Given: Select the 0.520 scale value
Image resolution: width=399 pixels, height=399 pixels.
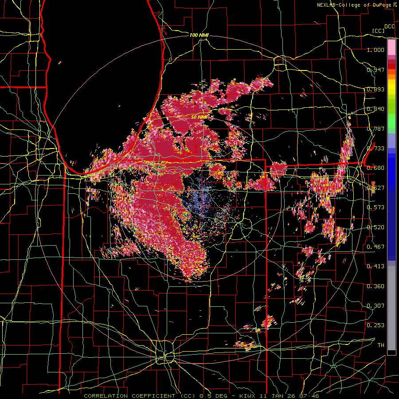Looking at the screenshot, I should pos(376,227).
